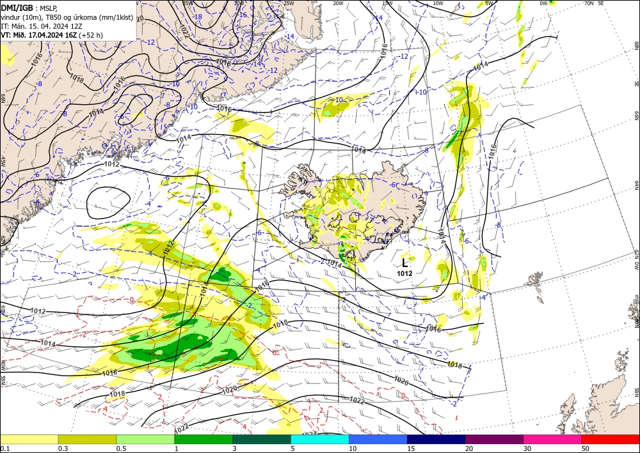This screenshot has width=640, height=453.
Task: Click the purple 20–30 legend swatch
Action: 494,439
